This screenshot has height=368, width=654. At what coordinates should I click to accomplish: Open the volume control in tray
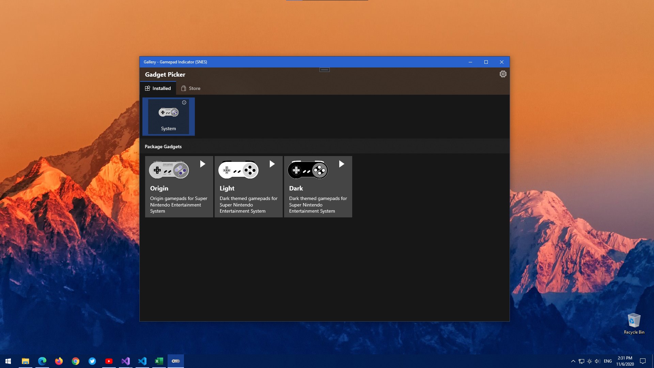597,361
